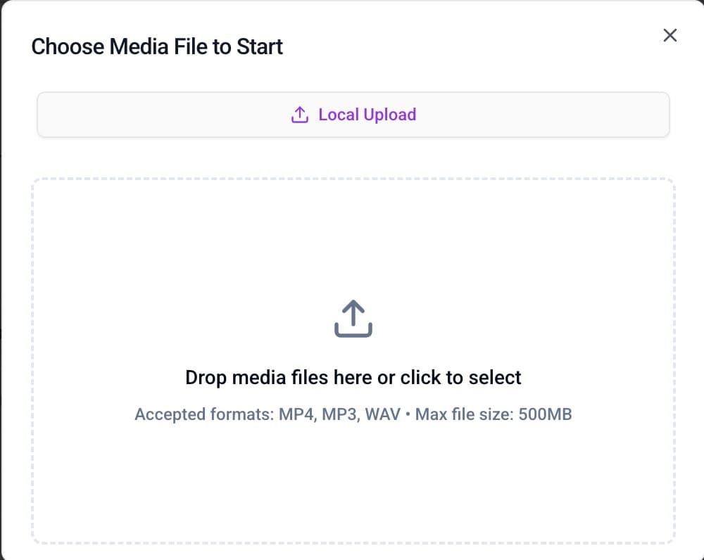Click empty space above the drop zone icon
This screenshot has height=560, width=704.
point(353,239)
